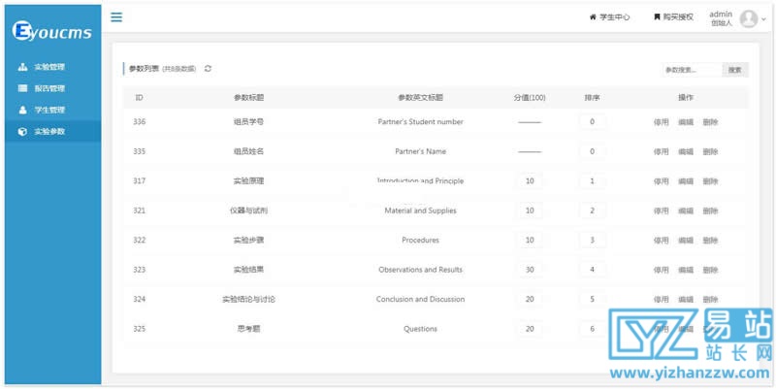
Task: Click the cell 思考题
Action: tap(248, 329)
